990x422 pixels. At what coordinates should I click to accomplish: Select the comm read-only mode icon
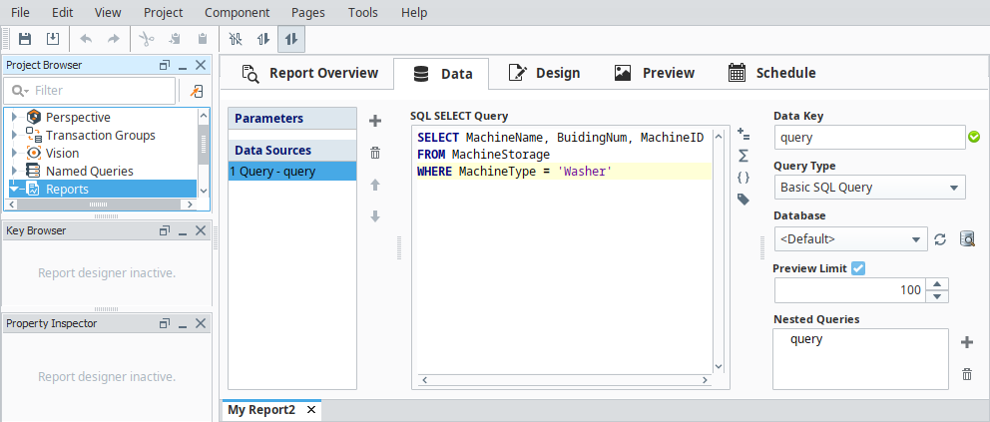click(x=263, y=39)
